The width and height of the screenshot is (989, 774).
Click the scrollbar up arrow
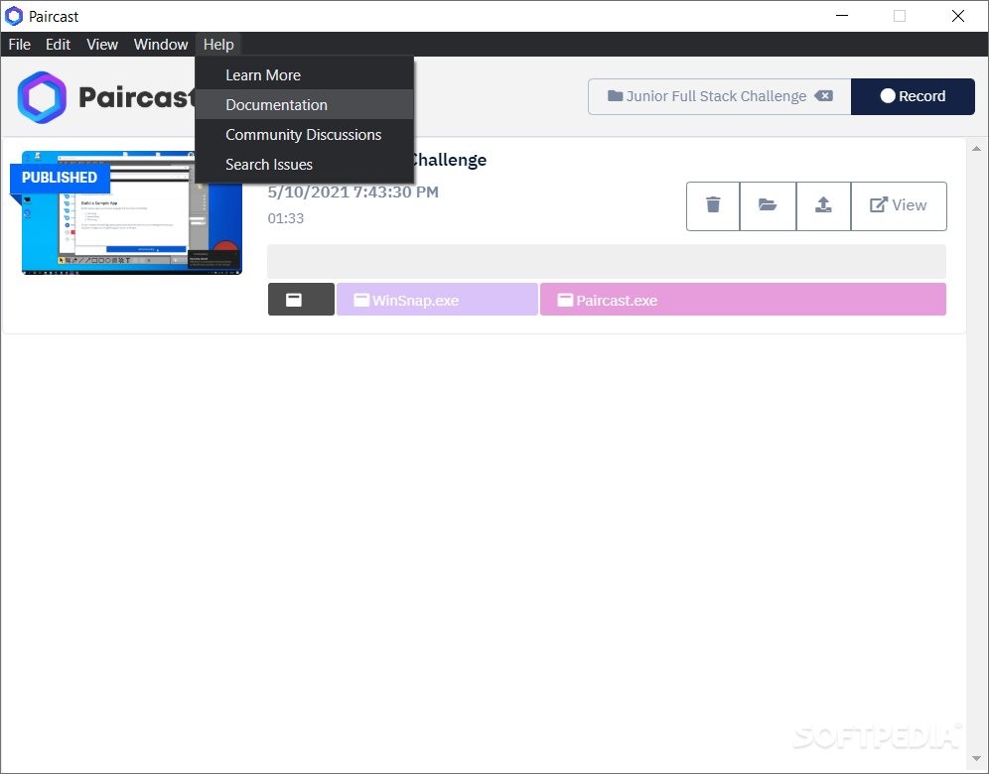tap(976, 149)
